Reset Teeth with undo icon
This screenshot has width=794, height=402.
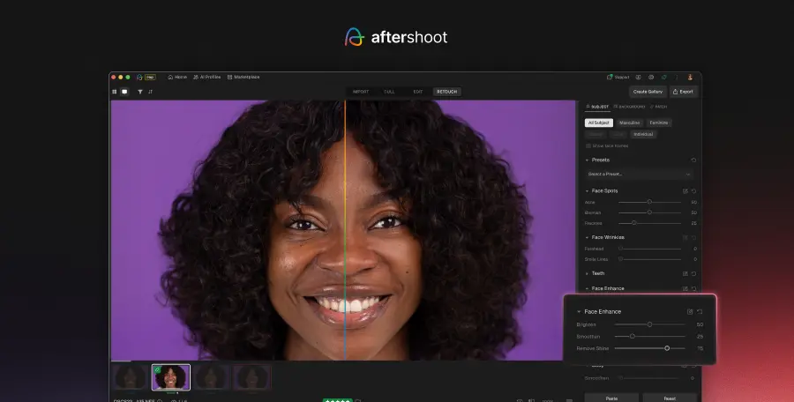693,274
